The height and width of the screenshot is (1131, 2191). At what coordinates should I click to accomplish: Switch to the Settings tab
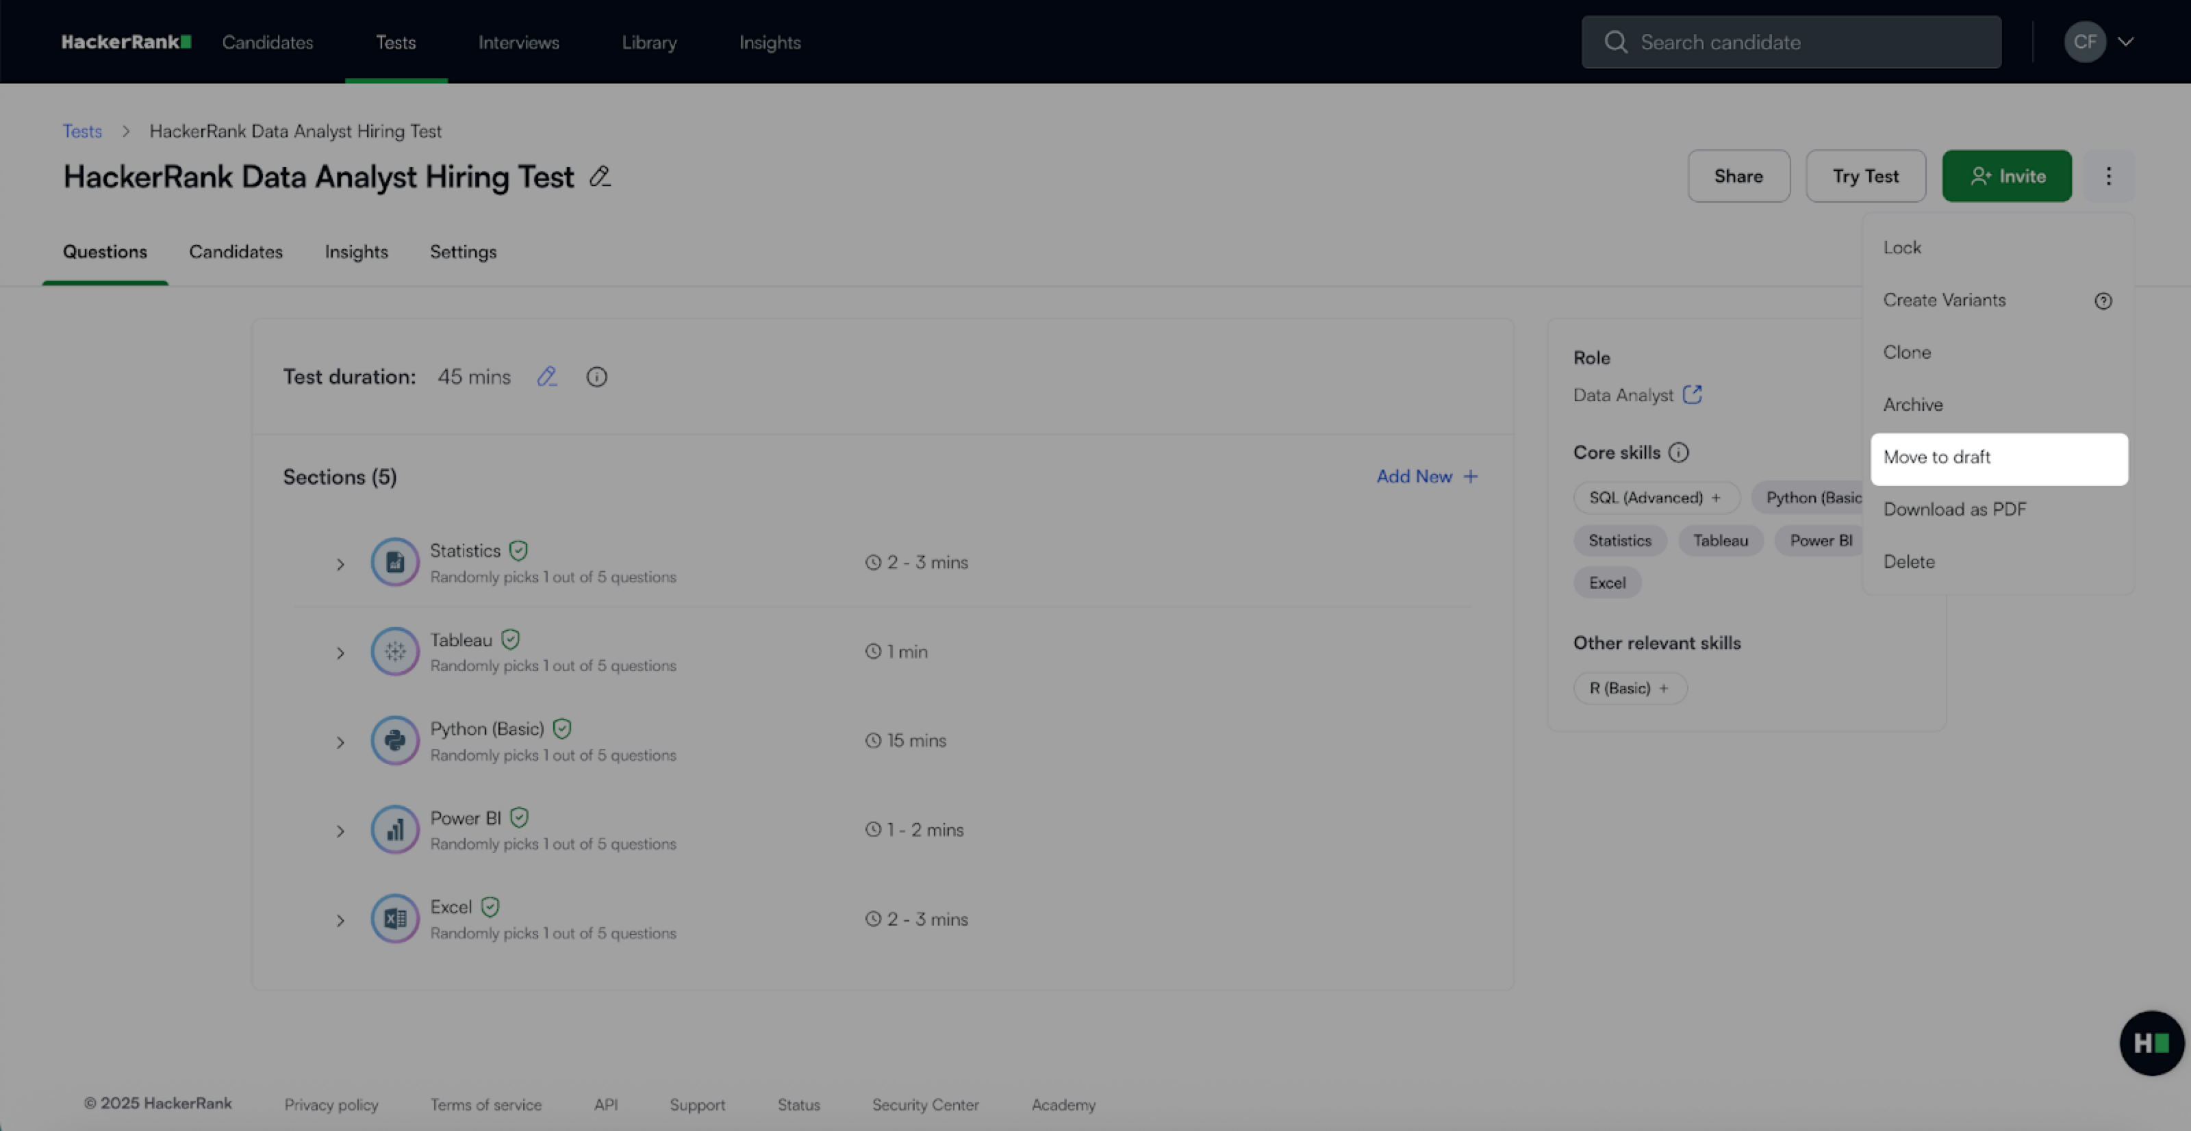pyautogui.click(x=463, y=252)
